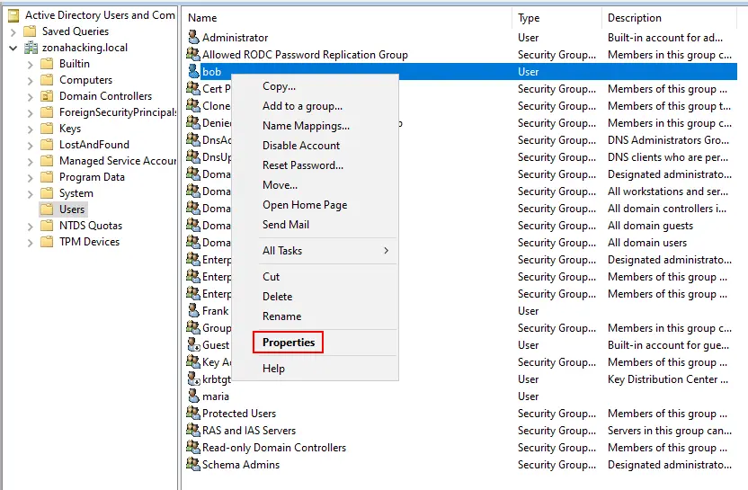Viewport: 748px width, 490px height.
Task: Select the RAS and IAS Servers row
Action: (x=248, y=431)
